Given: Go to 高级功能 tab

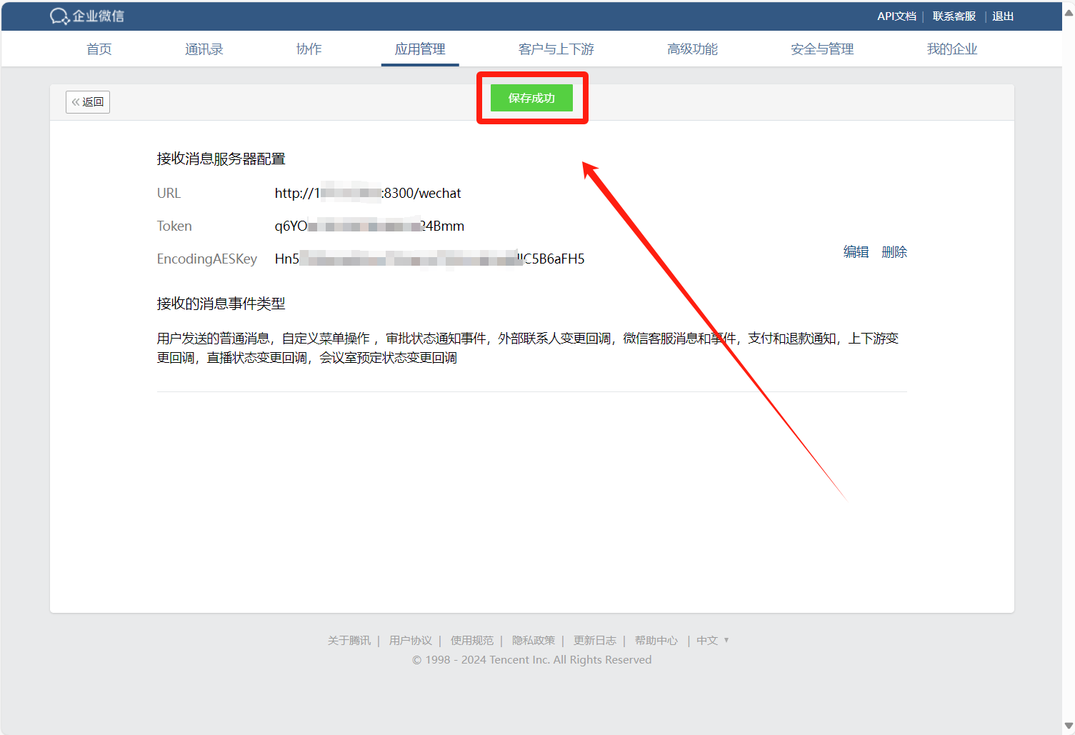Looking at the screenshot, I should [x=692, y=49].
